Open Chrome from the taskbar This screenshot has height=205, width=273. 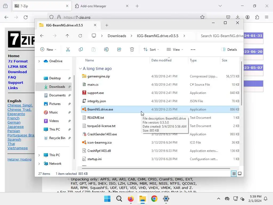154,199
